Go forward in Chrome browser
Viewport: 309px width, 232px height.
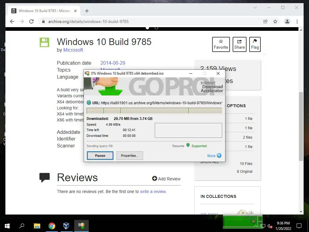[x=22, y=21]
